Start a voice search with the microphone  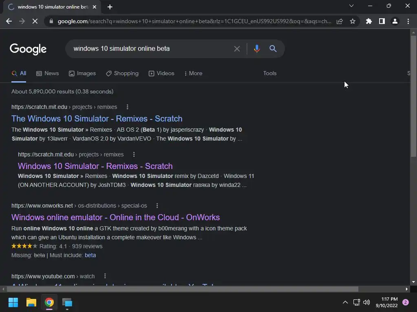pyautogui.click(x=257, y=49)
